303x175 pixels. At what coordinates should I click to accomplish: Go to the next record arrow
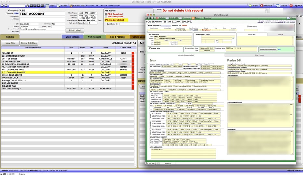coord(38,6)
